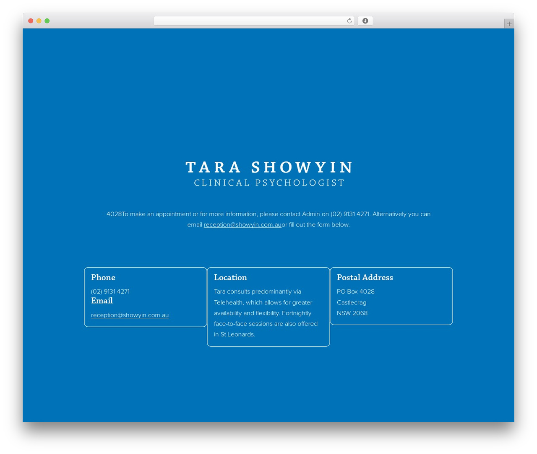537x454 pixels.
Task: Click phone number in the Phone card
Action: tap(110, 291)
